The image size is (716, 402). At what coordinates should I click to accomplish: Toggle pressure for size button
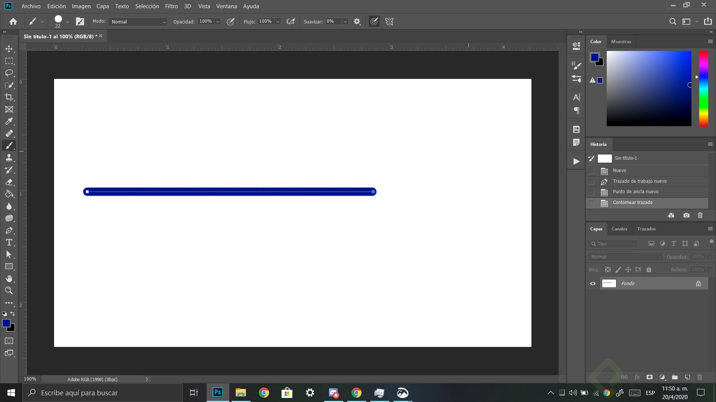click(374, 22)
